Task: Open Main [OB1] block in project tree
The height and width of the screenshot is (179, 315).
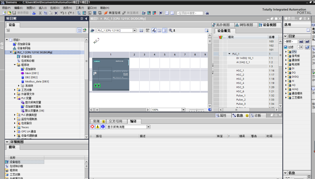Action: pos(32,73)
